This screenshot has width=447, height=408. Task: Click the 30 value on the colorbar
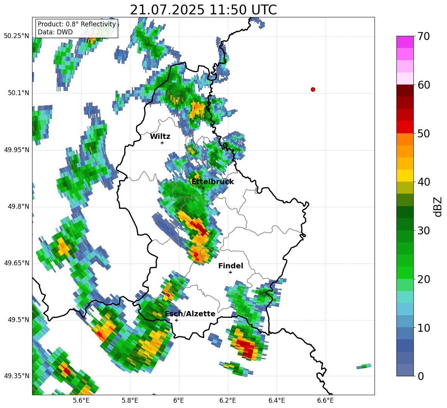pyautogui.click(x=424, y=231)
